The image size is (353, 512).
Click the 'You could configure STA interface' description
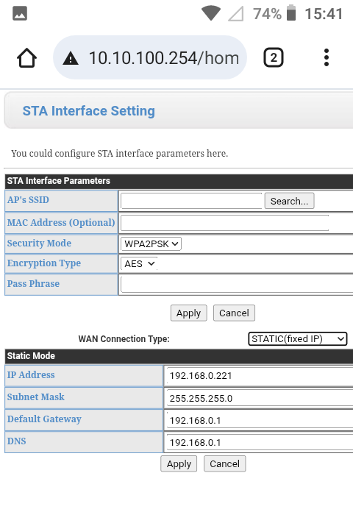[120, 154]
